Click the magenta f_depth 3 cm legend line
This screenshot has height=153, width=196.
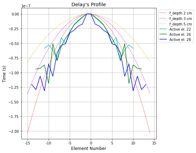coord(163,19)
